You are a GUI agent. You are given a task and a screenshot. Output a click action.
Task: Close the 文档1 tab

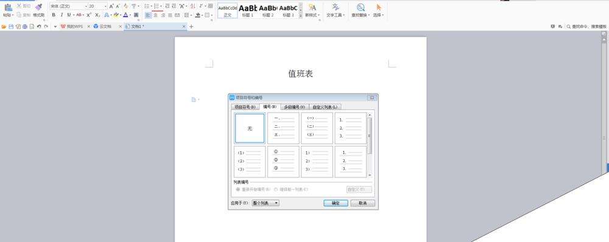tap(184, 26)
